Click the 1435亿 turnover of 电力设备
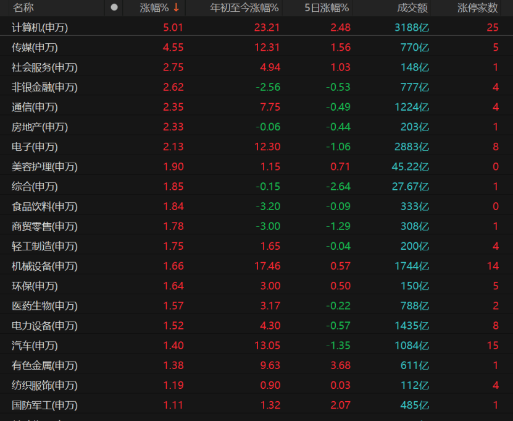Image resolution: width=513 pixels, height=421 pixels. tap(412, 325)
